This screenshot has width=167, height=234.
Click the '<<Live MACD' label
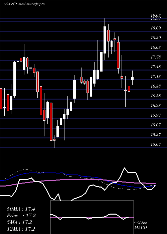click(141, 225)
